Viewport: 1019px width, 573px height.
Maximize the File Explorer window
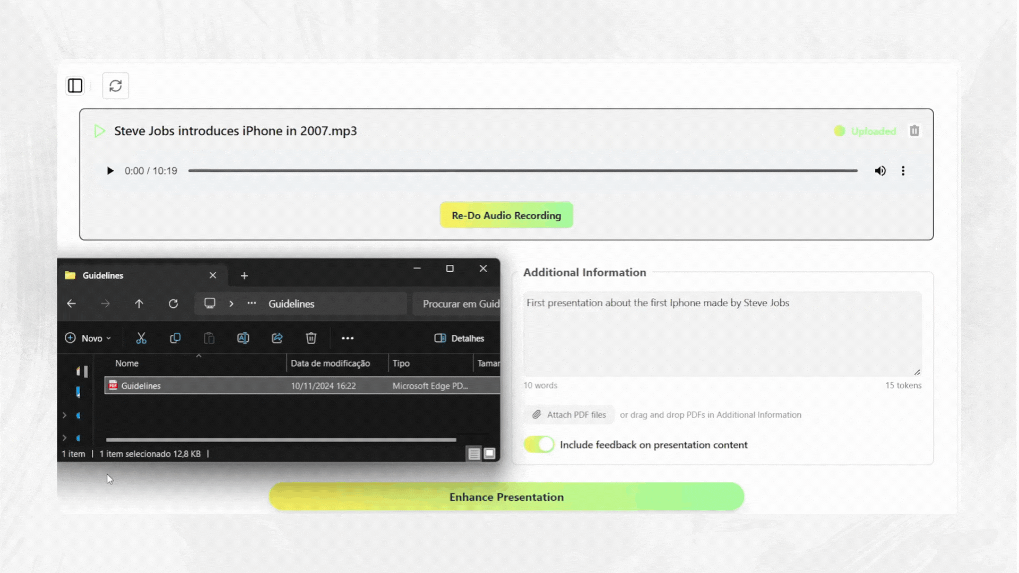(450, 268)
